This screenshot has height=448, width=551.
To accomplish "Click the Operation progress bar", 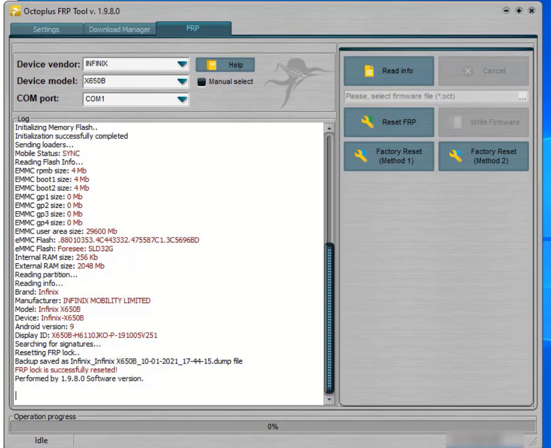I will 273,426.
